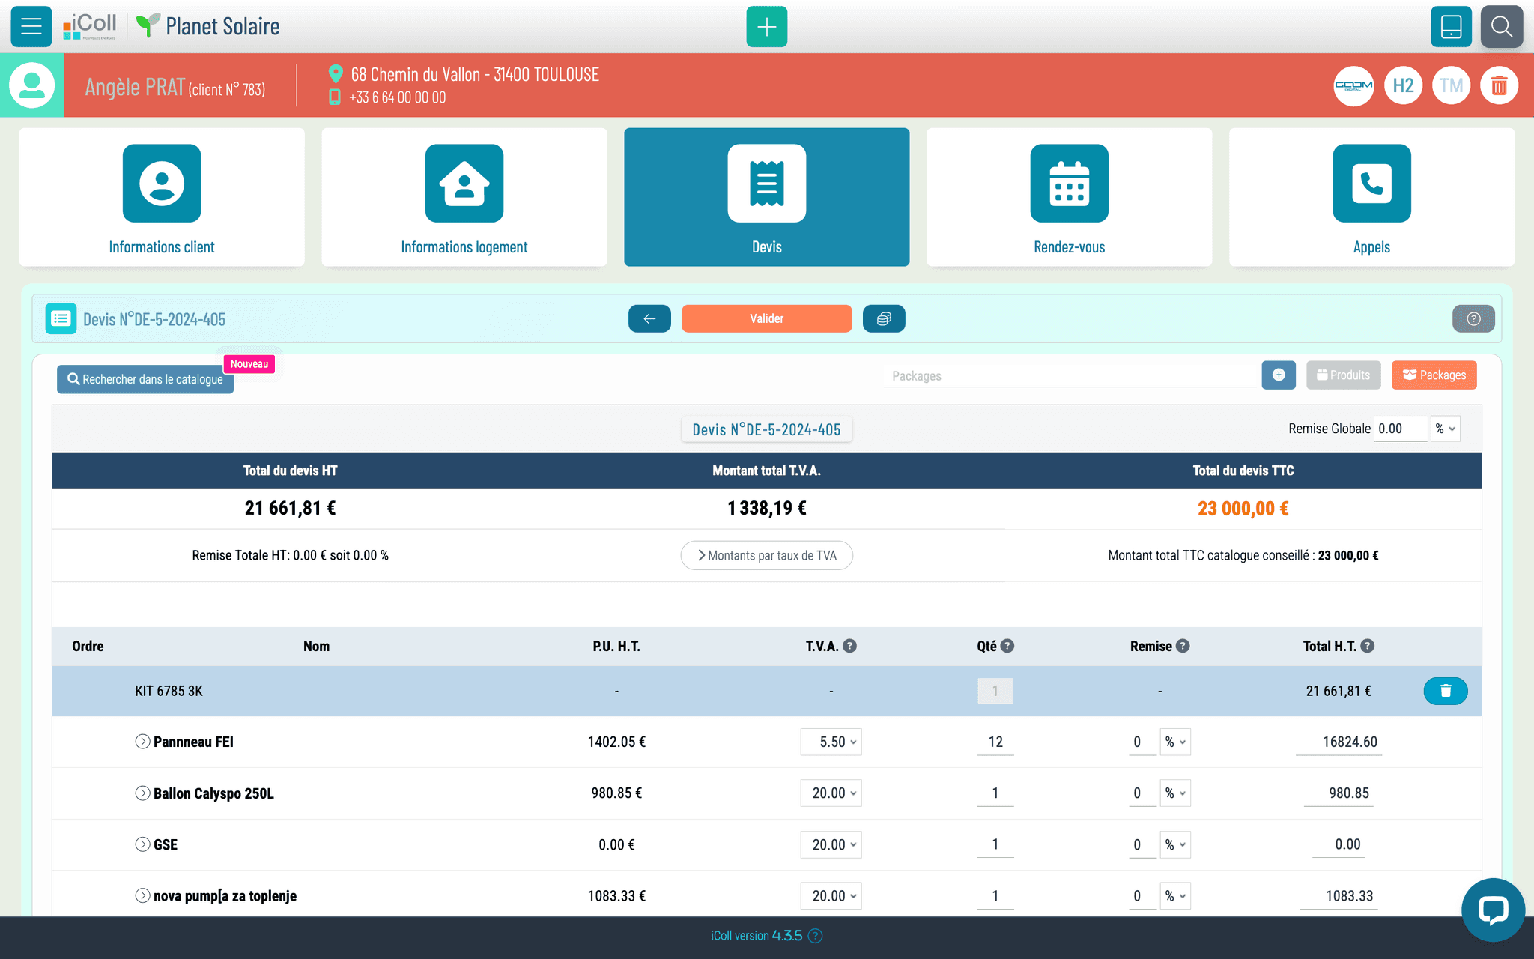1534x959 pixels.
Task: Click Total H.T. field showing 16824.60
Action: (x=1339, y=742)
